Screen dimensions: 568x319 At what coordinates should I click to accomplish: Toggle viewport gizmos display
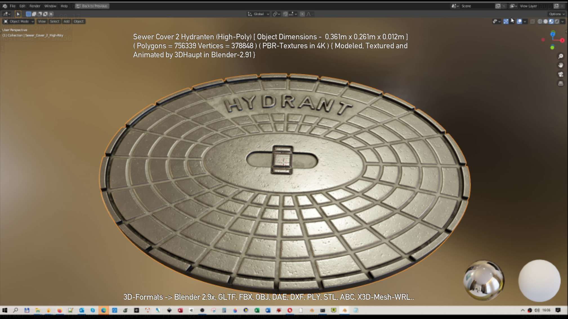click(506, 21)
